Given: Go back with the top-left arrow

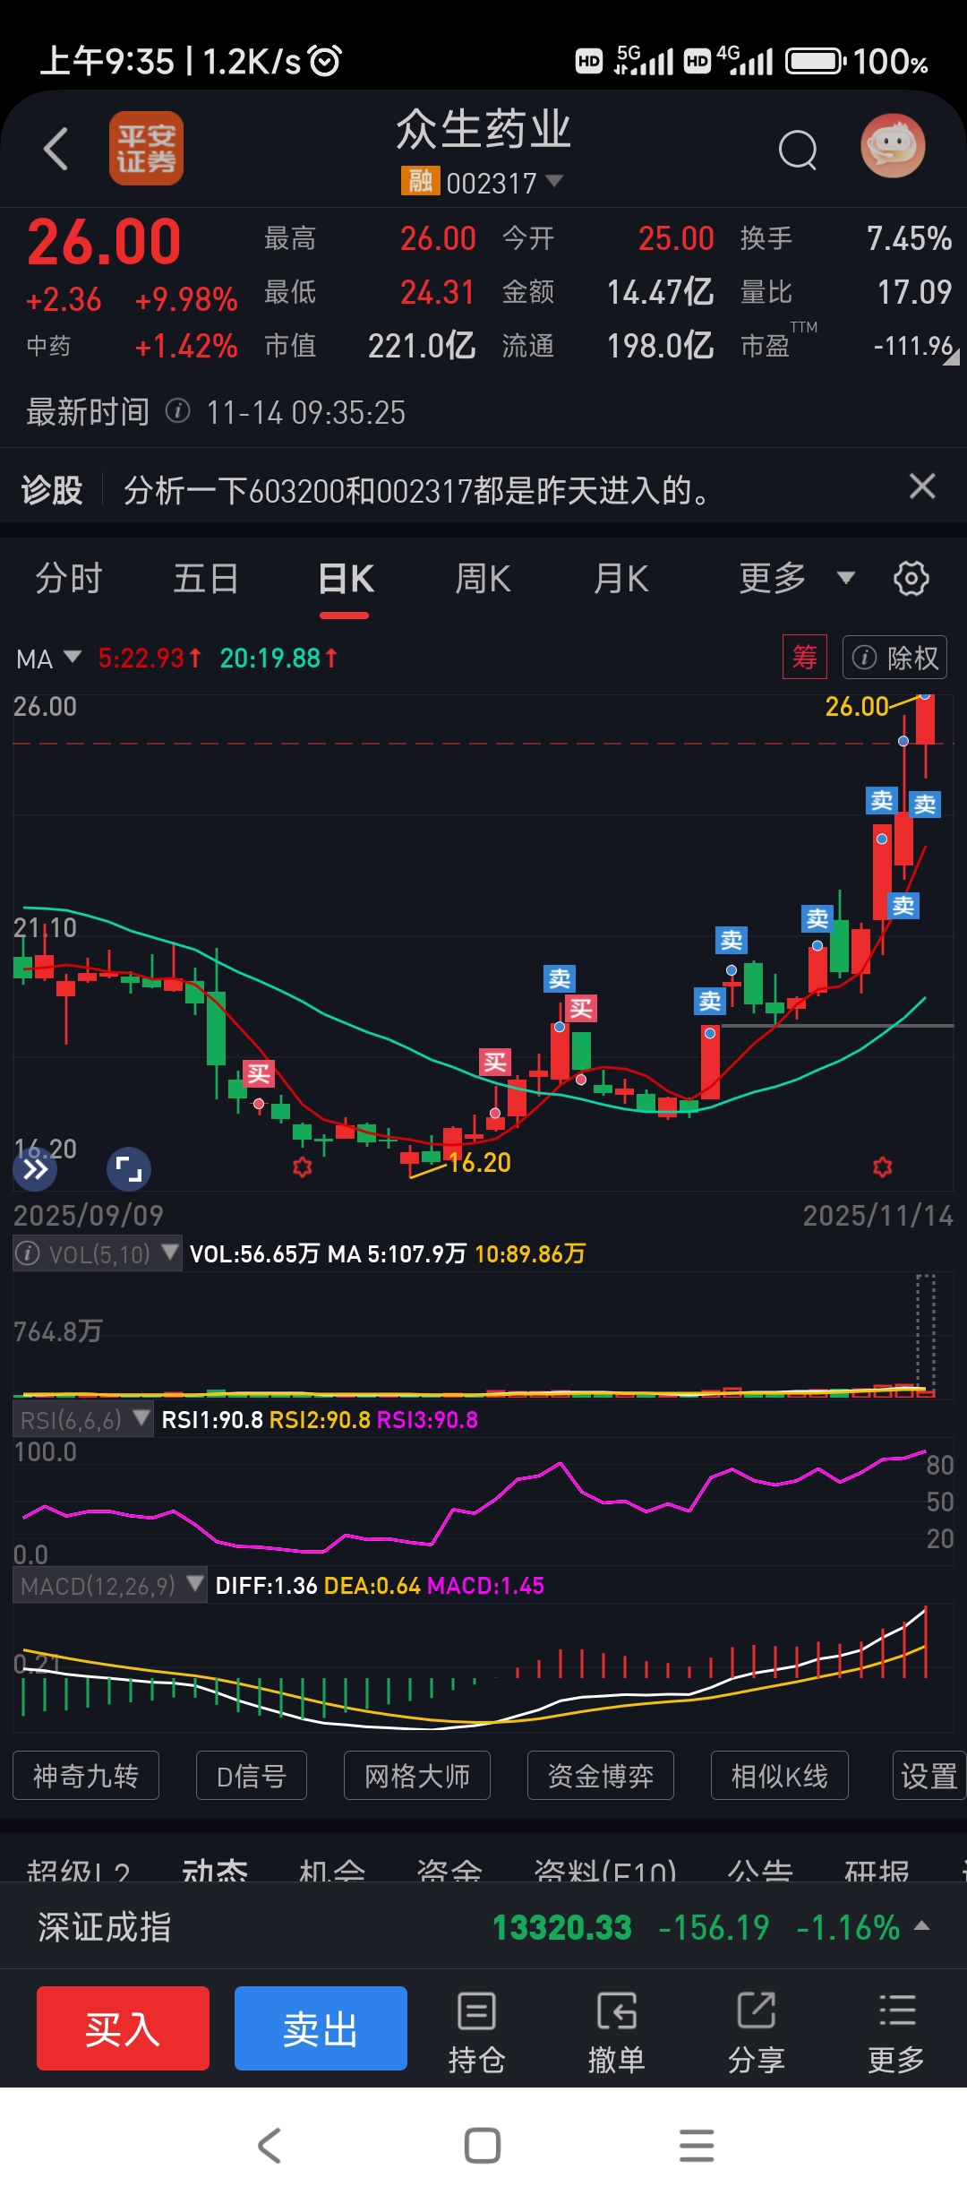Looking at the screenshot, I should point(56,149).
